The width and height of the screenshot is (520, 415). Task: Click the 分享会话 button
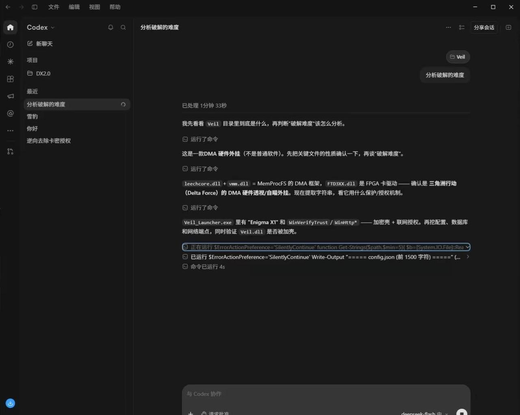[x=484, y=27]
